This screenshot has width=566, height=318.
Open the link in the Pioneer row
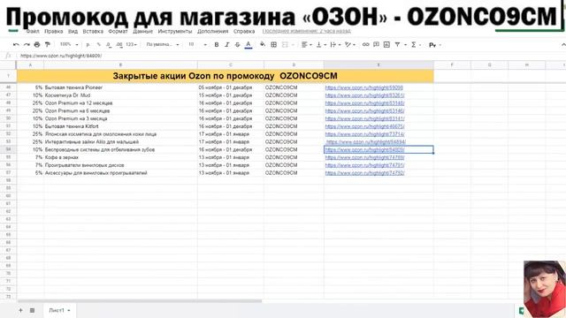[x=363, y=87]
